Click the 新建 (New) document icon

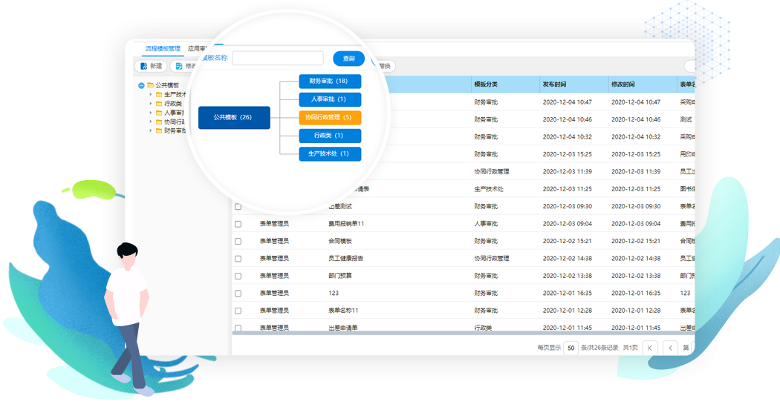[143, 66]
